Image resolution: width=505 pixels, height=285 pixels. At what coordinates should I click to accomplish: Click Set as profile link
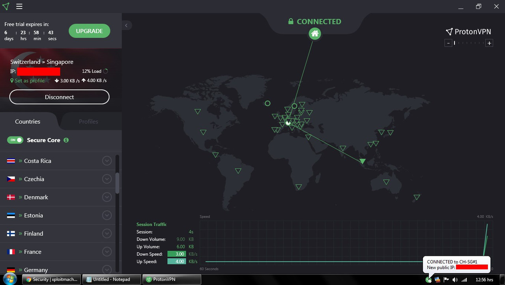click(x=27, y=80)
